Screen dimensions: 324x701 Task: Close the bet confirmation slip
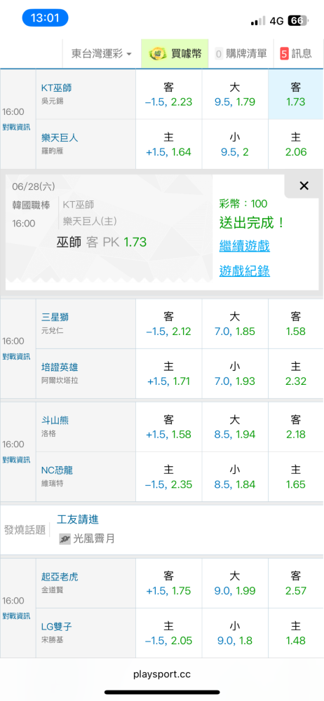click(x=304, y=186)
